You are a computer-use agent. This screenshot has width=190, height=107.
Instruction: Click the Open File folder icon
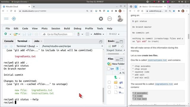tap(15, 34)
